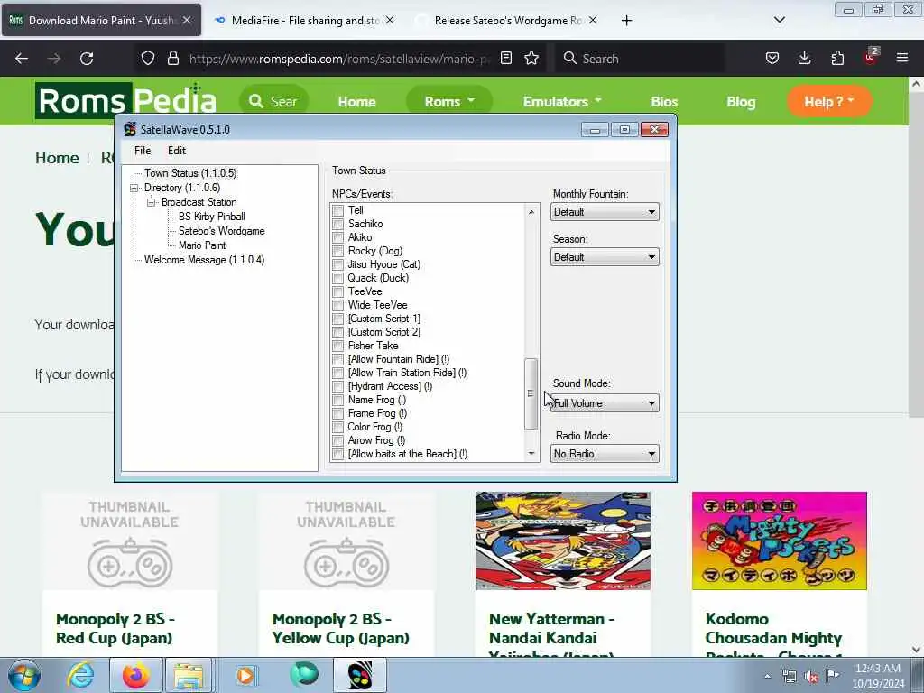This screenshot has width=924, height=693.
Task: Open the Pocket save icon
Action: (x=772, y=59)
